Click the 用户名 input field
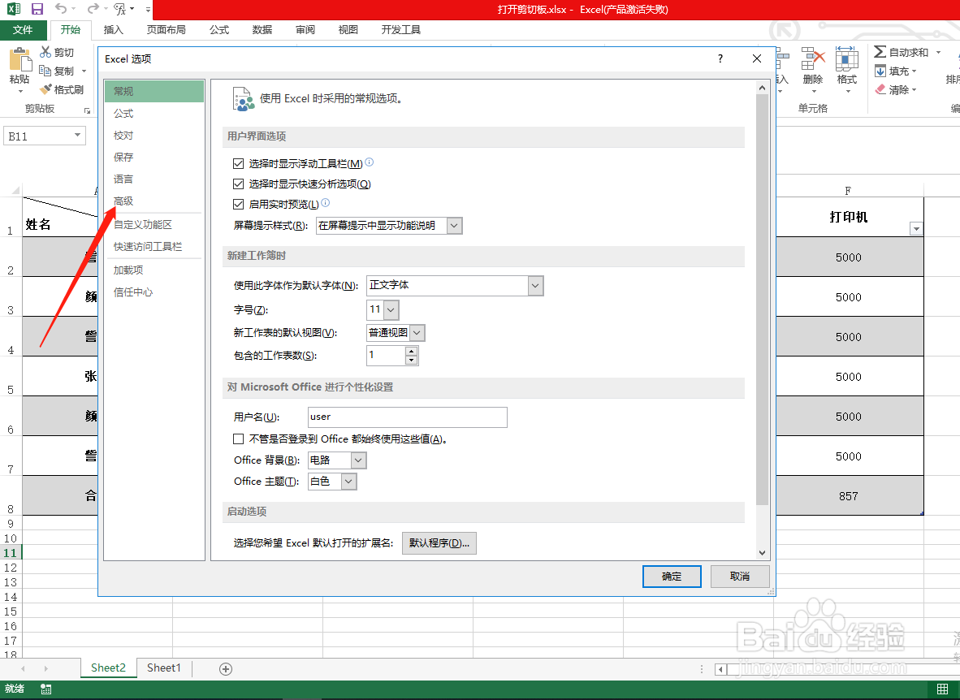 pos(407,417)
